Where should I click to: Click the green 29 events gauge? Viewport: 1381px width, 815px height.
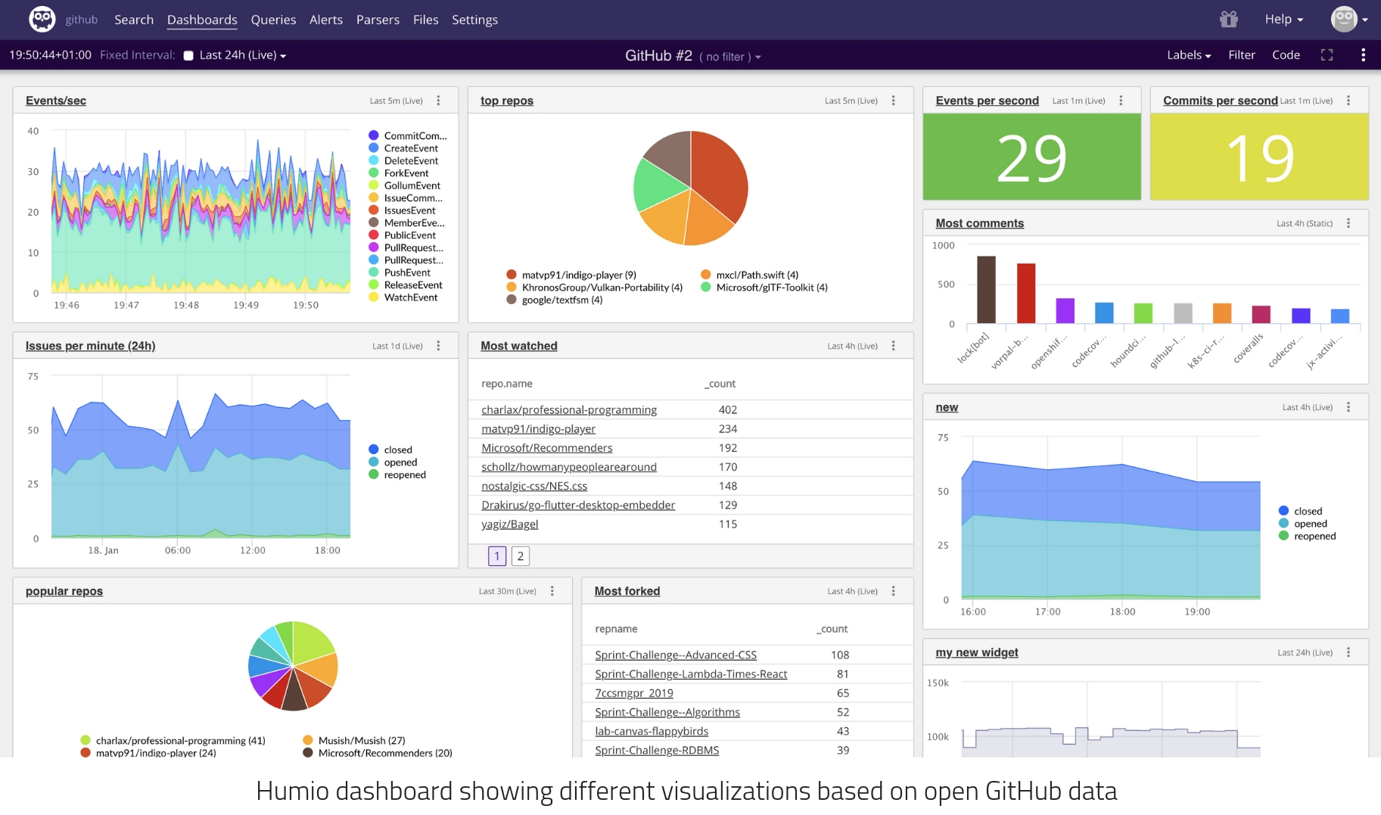(x=1031, y=157)
